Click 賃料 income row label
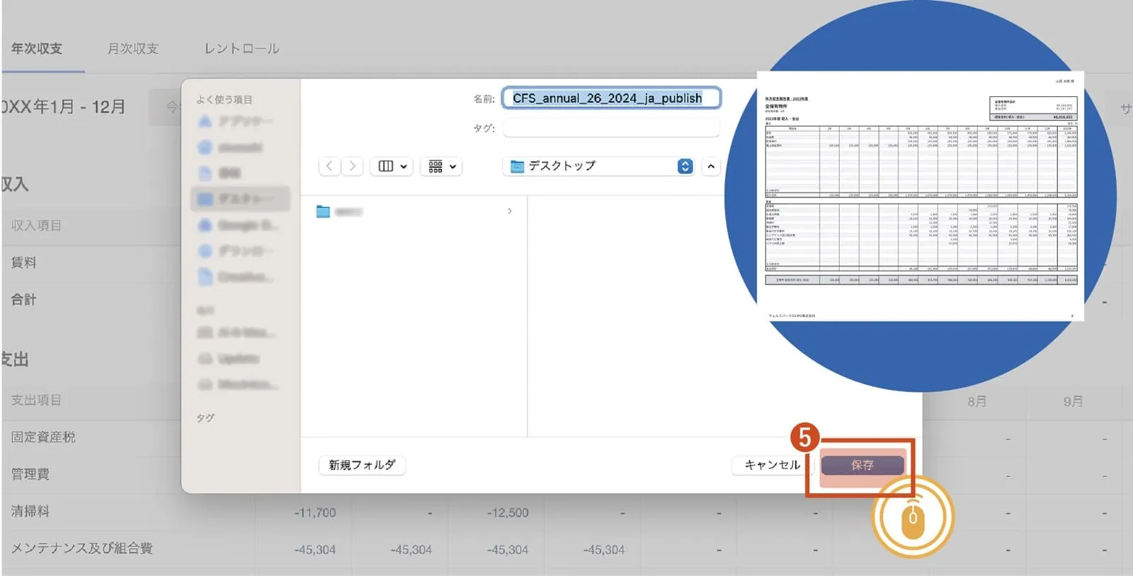The height and width of the screenshot is (576, 1133). pyautogui.click(x=23, y=263)
